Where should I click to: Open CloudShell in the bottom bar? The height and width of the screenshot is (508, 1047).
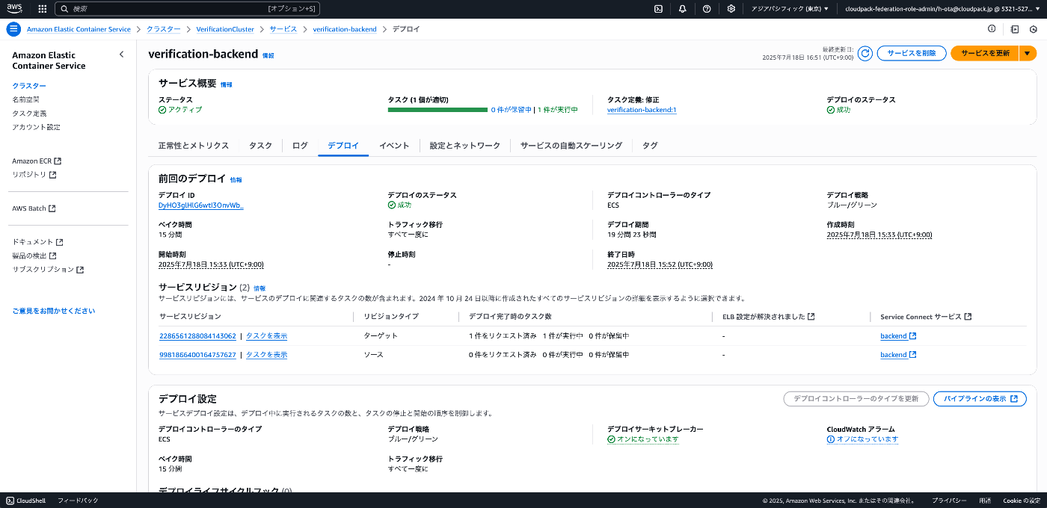tap(25, 501)
